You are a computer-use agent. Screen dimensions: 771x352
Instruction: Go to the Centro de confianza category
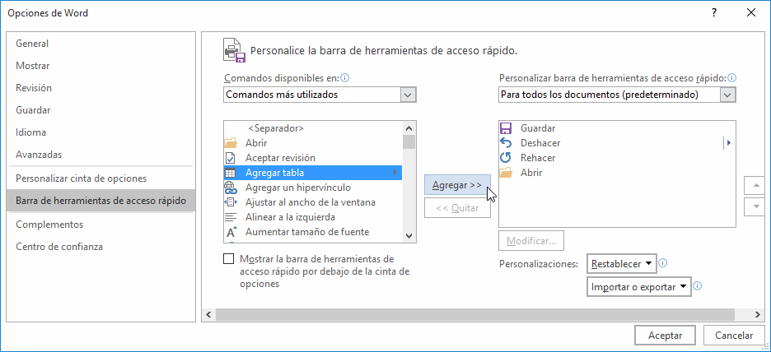[x=59, y=247]
